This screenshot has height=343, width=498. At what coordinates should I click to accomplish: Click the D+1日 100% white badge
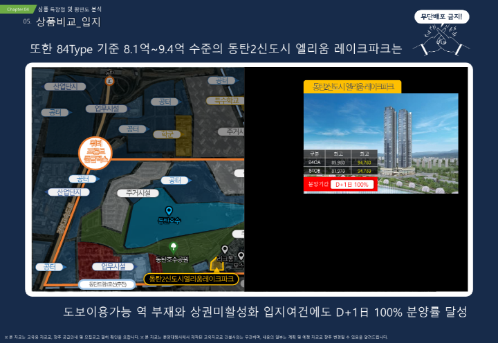click(x=351, y=185)
